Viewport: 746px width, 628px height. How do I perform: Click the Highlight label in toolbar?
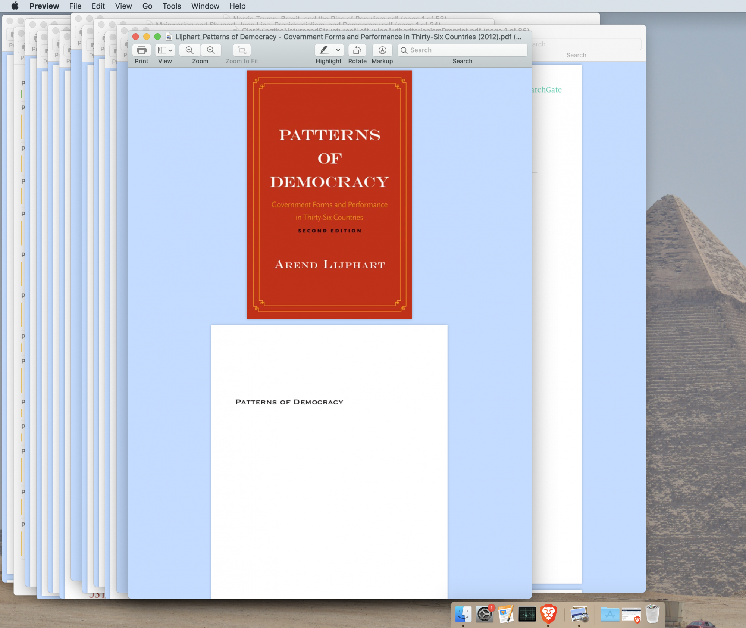pos(329,61)
